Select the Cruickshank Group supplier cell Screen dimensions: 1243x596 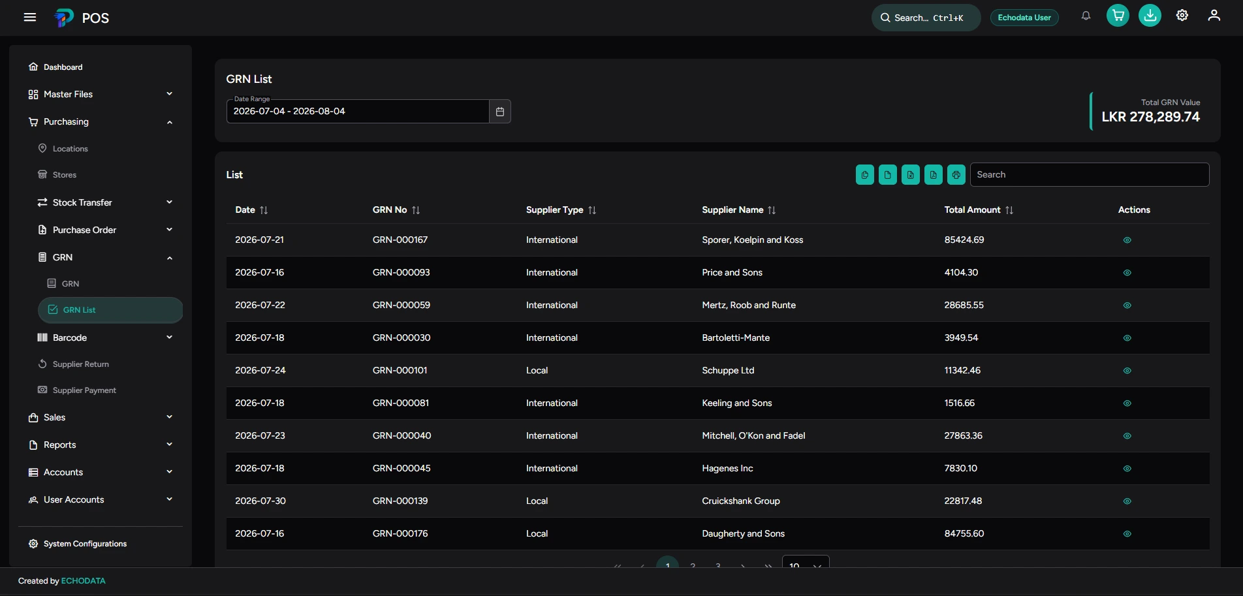point(741,501)
